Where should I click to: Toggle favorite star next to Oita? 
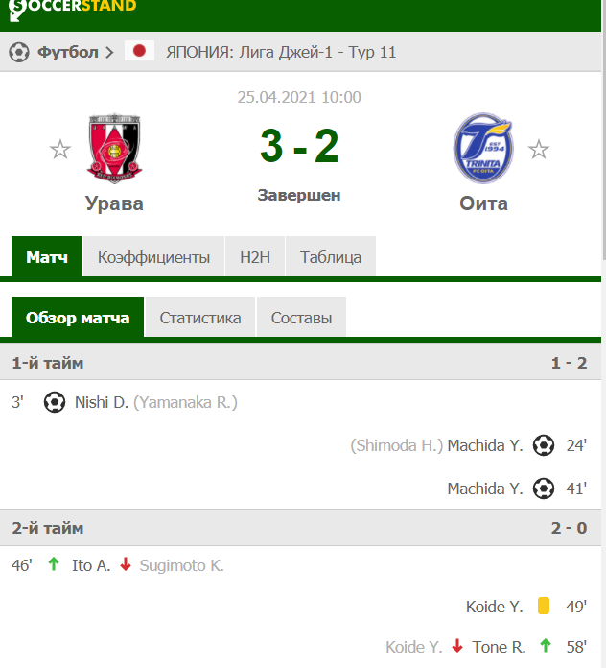click(539, 149)
